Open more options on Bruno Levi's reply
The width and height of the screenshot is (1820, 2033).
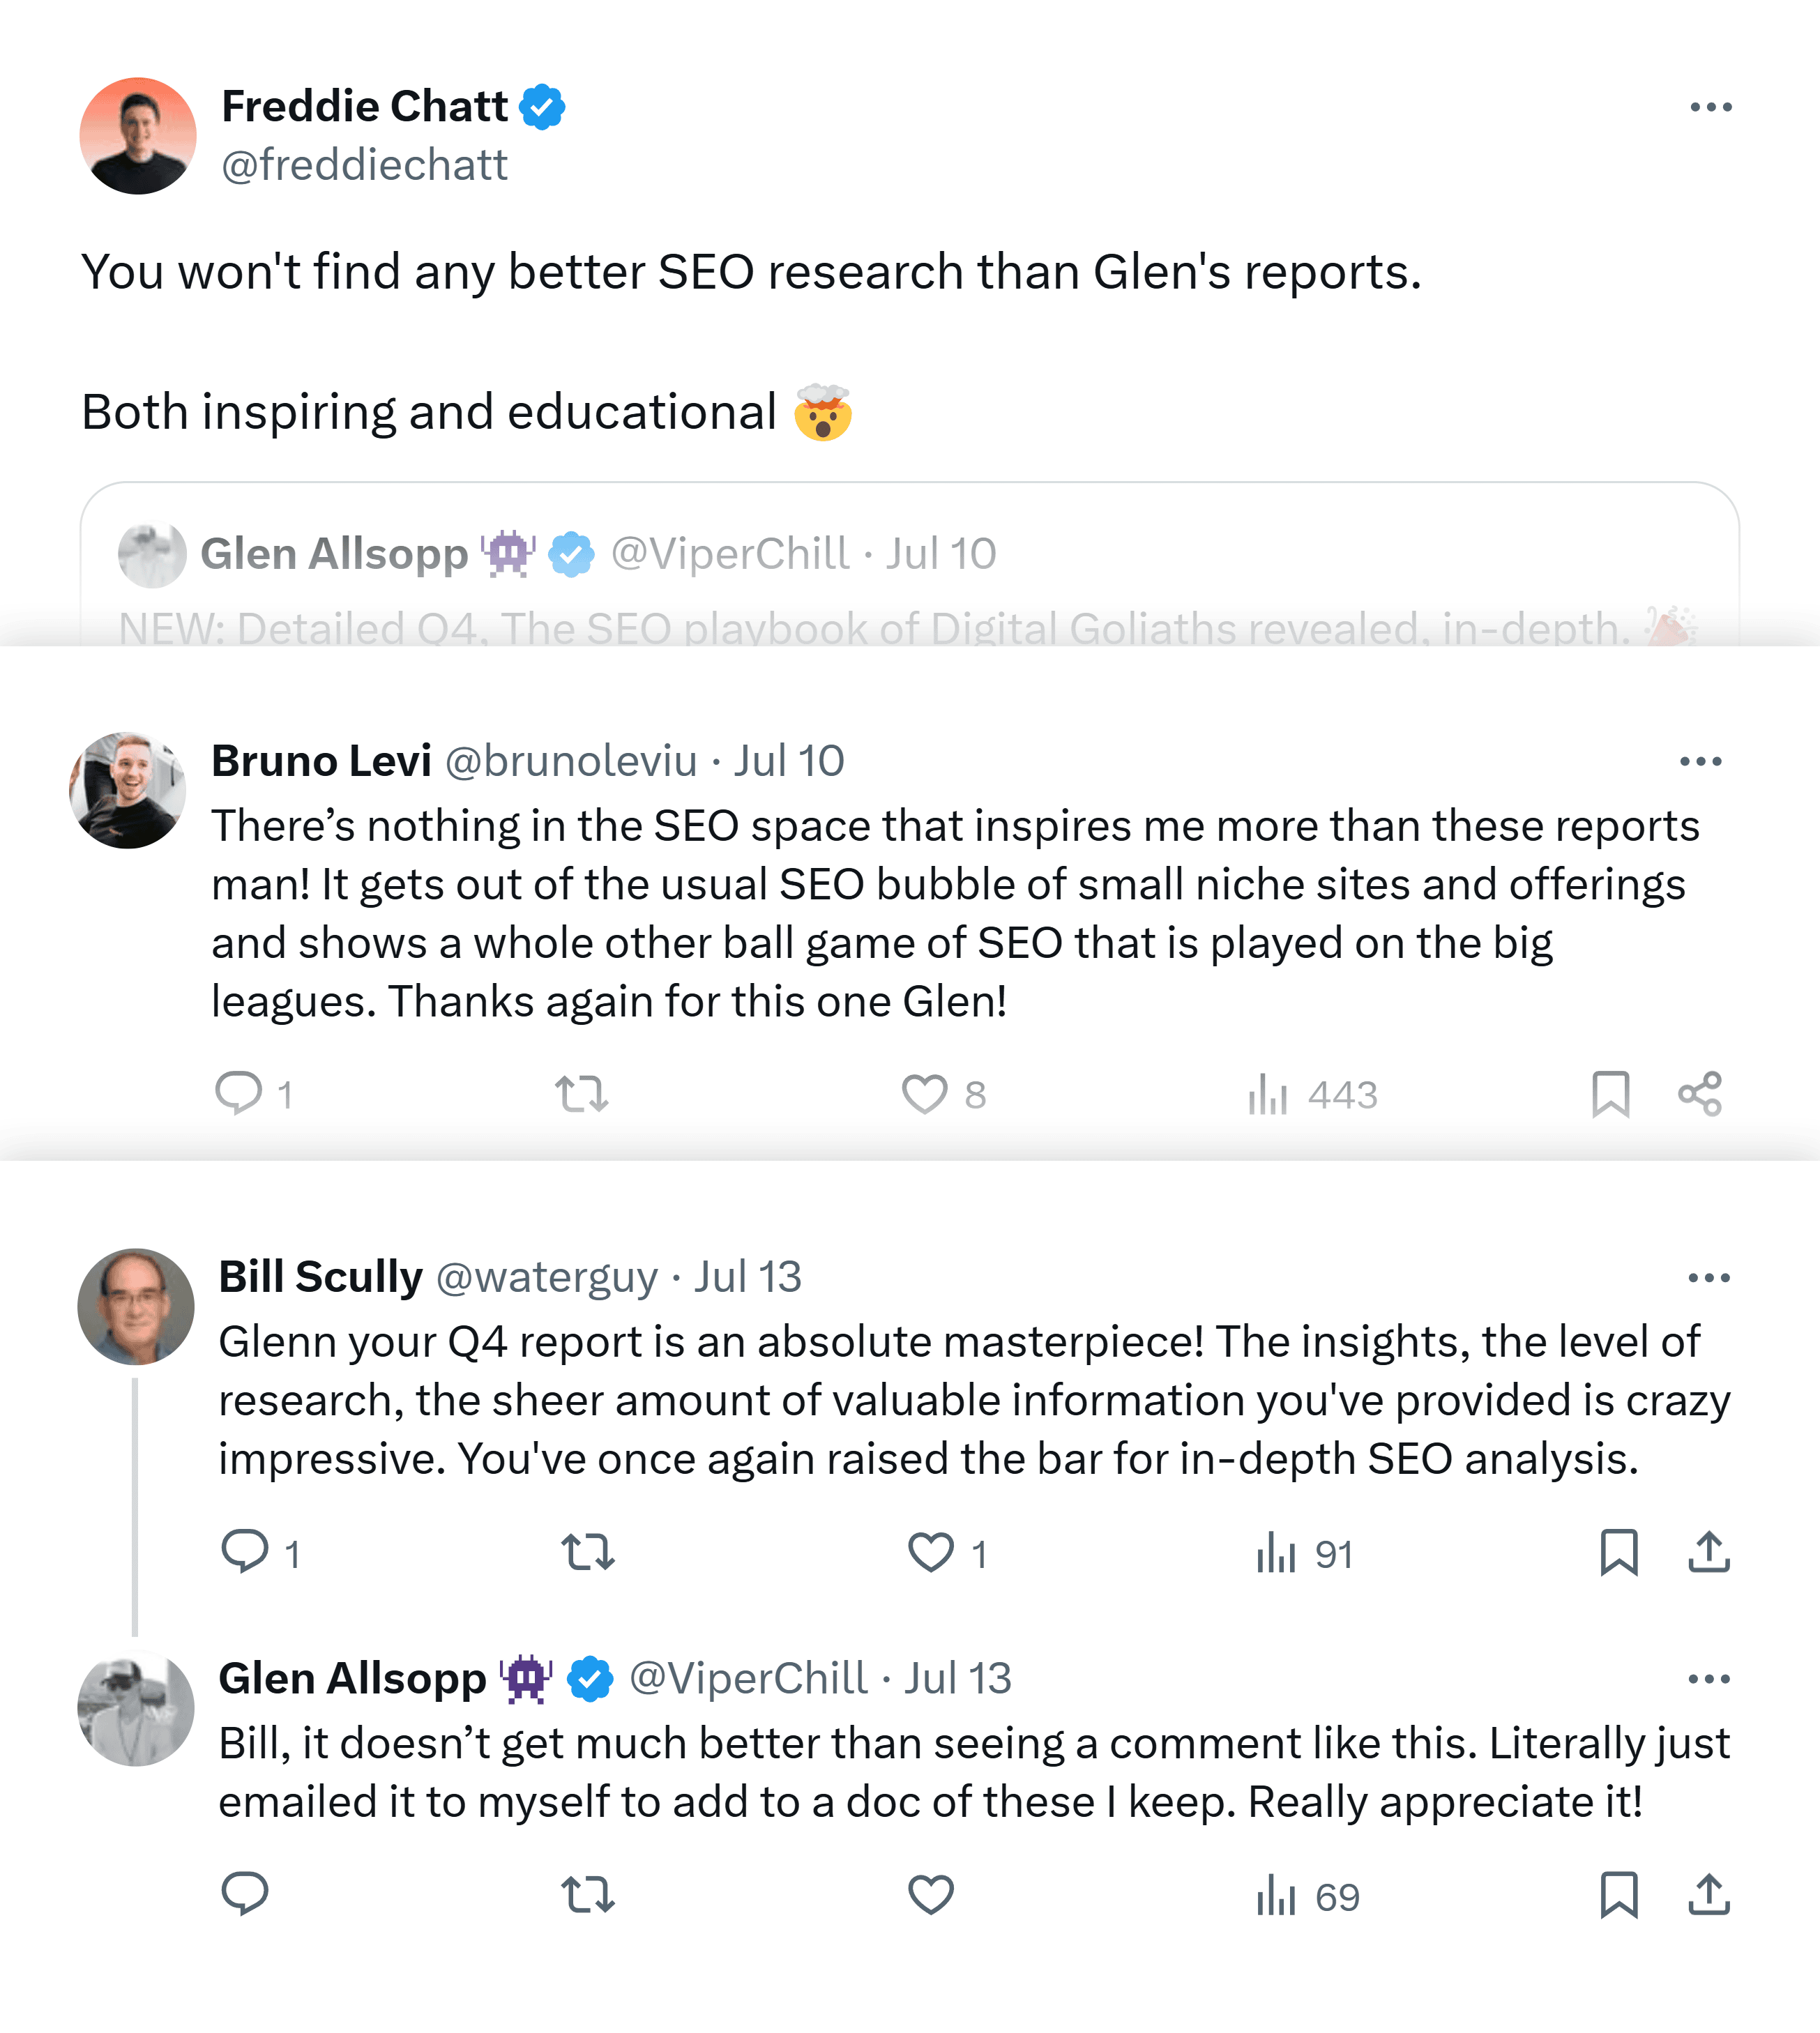point(1702,760)
